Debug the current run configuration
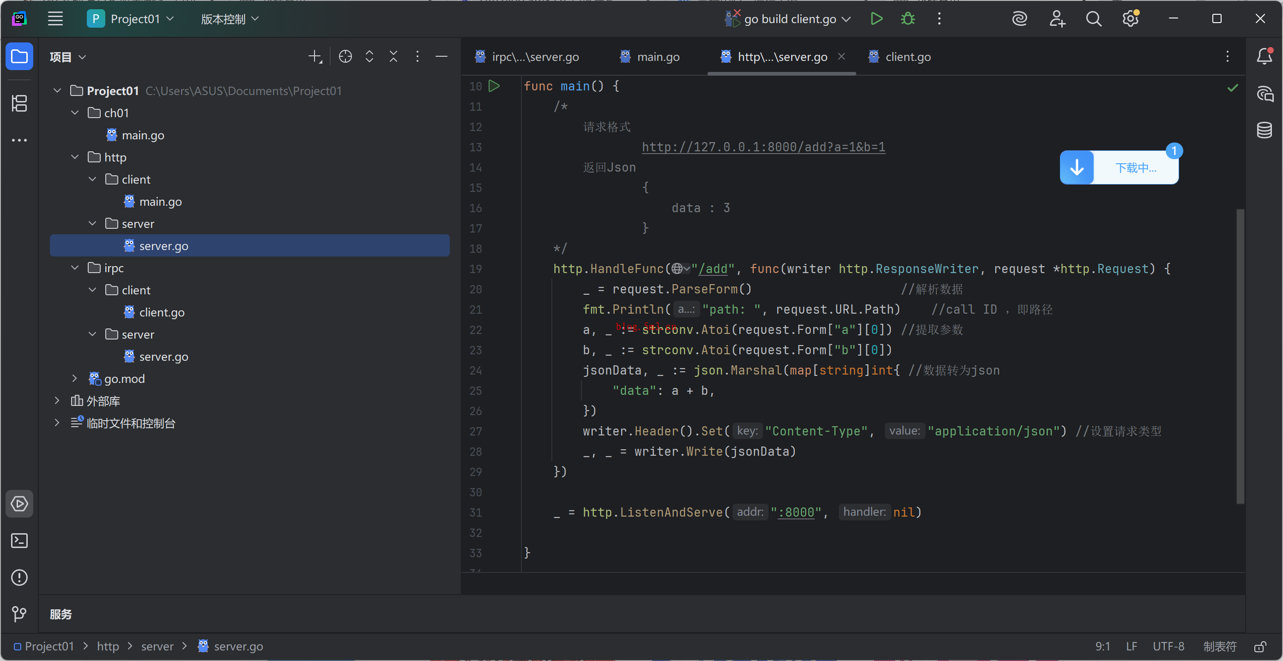Image resolution: width=1283 pixels, height=661 pixels. click(908, 19)
